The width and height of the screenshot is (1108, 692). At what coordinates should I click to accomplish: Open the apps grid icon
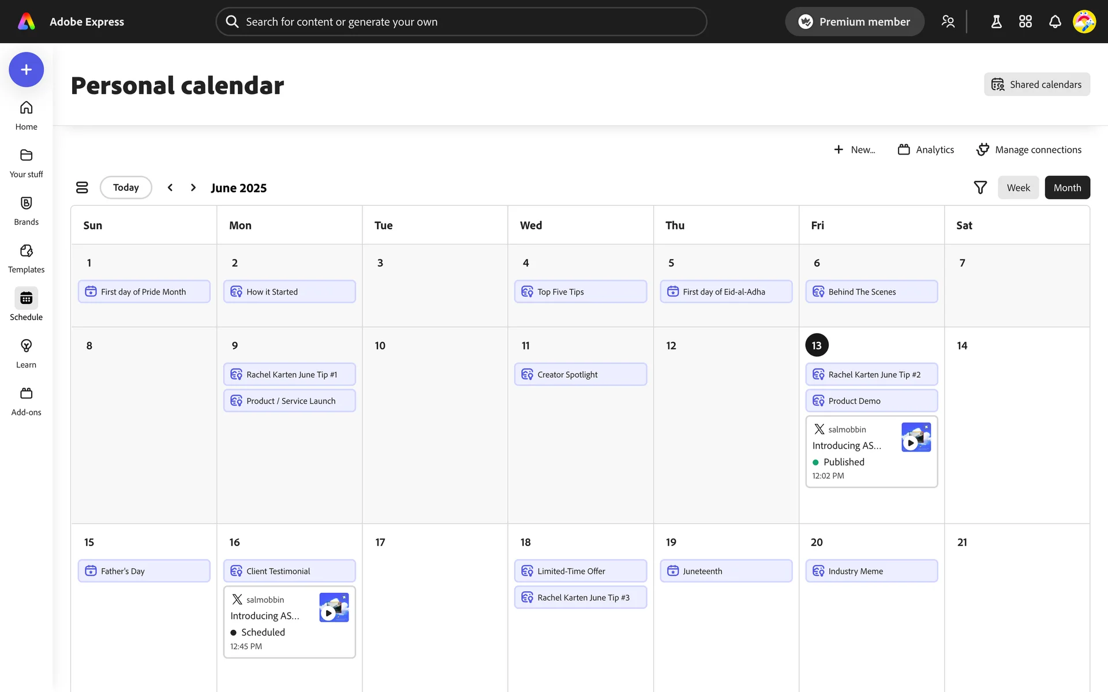[1025, 22]
